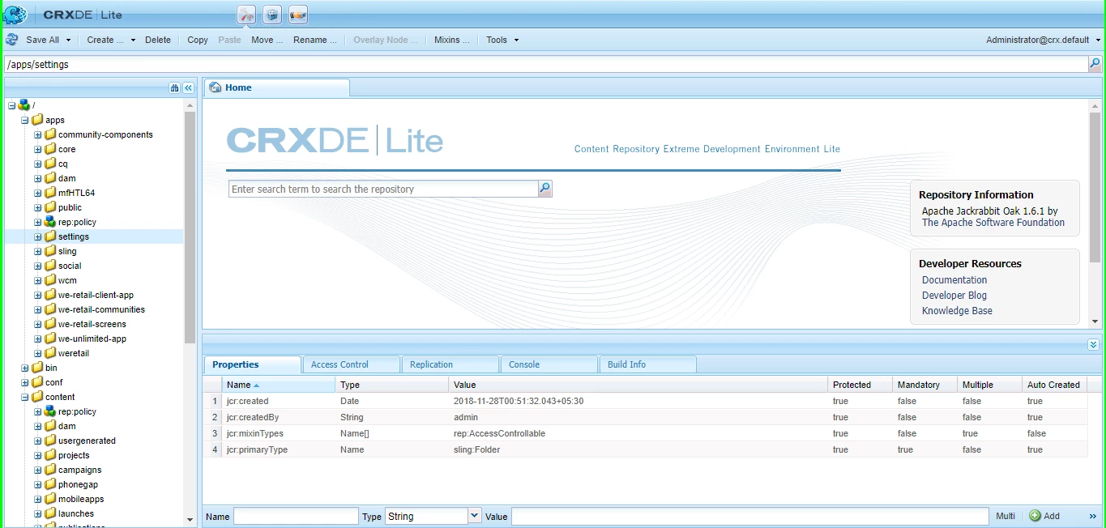The image size is (1106, 528).
Task: Open the Developer Blog link
Action: pos(954,296)
